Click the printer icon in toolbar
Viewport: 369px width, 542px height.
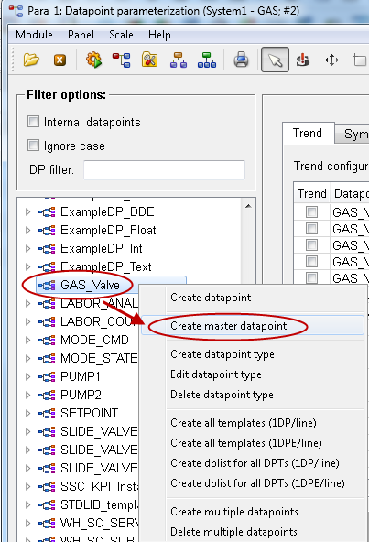click(241, 60)
